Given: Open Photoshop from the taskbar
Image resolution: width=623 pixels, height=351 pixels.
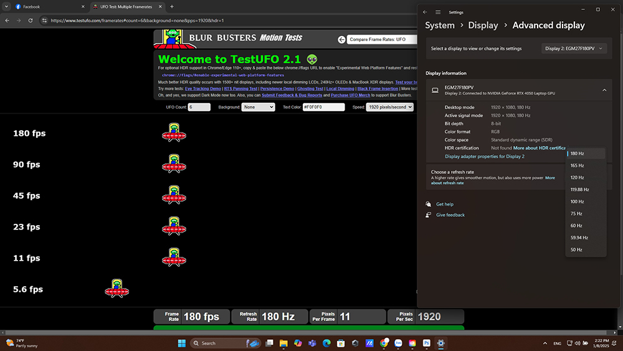Looking at the screenshot, I should click(x=426, y=343).
